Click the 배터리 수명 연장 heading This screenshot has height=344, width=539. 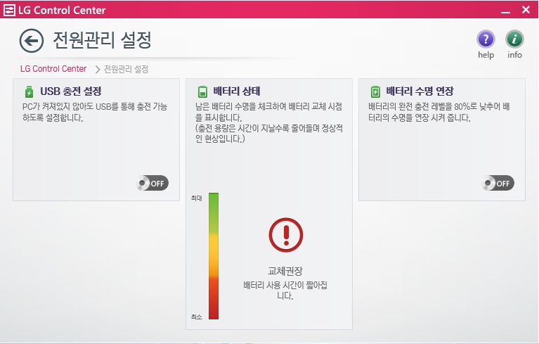pos(420,91)
